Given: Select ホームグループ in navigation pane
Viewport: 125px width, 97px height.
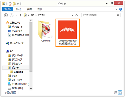Looking at the screenshot, I should (x=17, y=43).
